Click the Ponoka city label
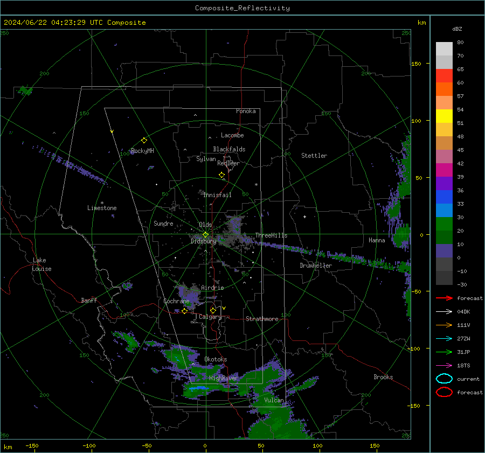485x453 pixels. click(246, 111)
